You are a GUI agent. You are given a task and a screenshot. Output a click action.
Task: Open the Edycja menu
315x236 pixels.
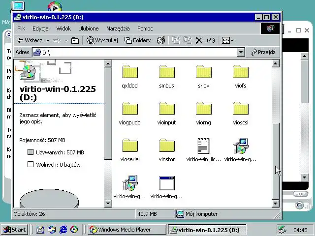(40, 29)
